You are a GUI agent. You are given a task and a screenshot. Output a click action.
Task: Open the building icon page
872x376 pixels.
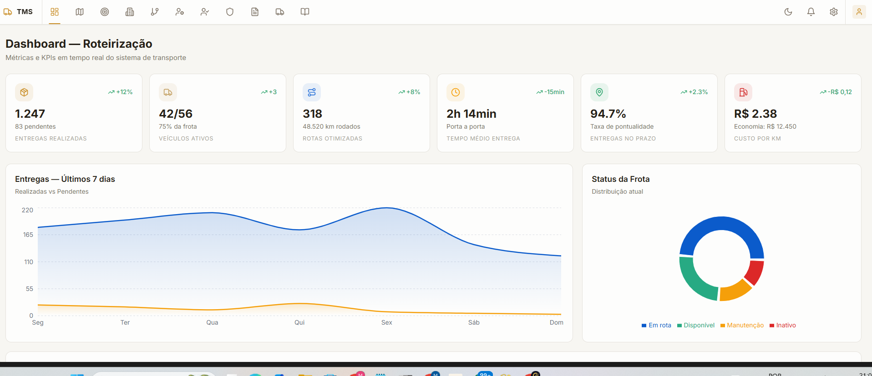coord(130,12)
